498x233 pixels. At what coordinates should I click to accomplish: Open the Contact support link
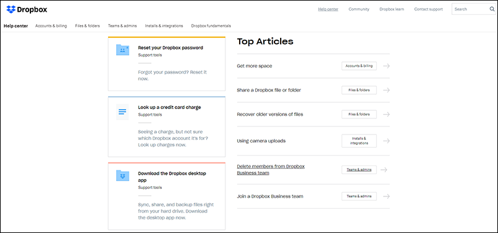click(x=428, y=9)
